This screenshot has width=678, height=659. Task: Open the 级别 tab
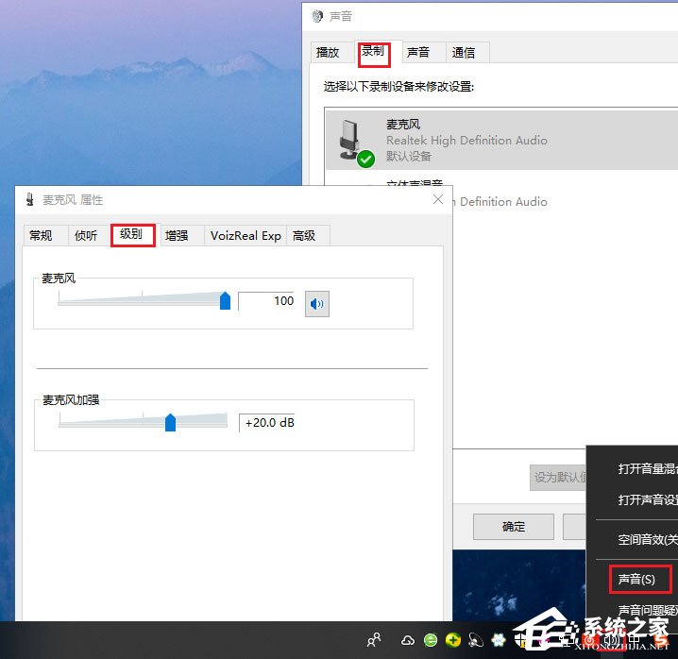131,234
